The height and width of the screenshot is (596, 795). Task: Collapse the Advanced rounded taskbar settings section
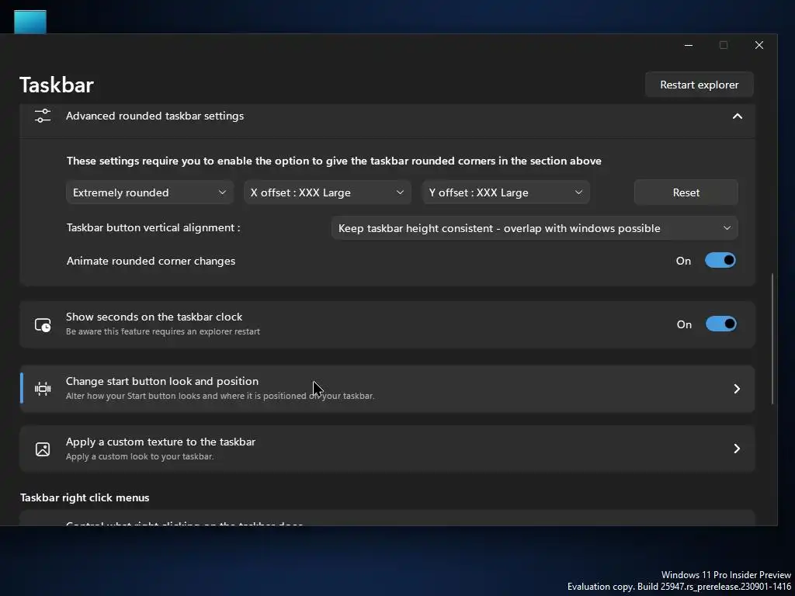tap(737, 116)
